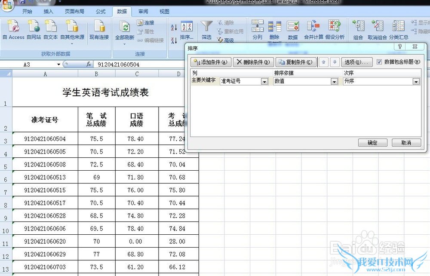Open the 视图 ribbon tab

click(164, 12)
